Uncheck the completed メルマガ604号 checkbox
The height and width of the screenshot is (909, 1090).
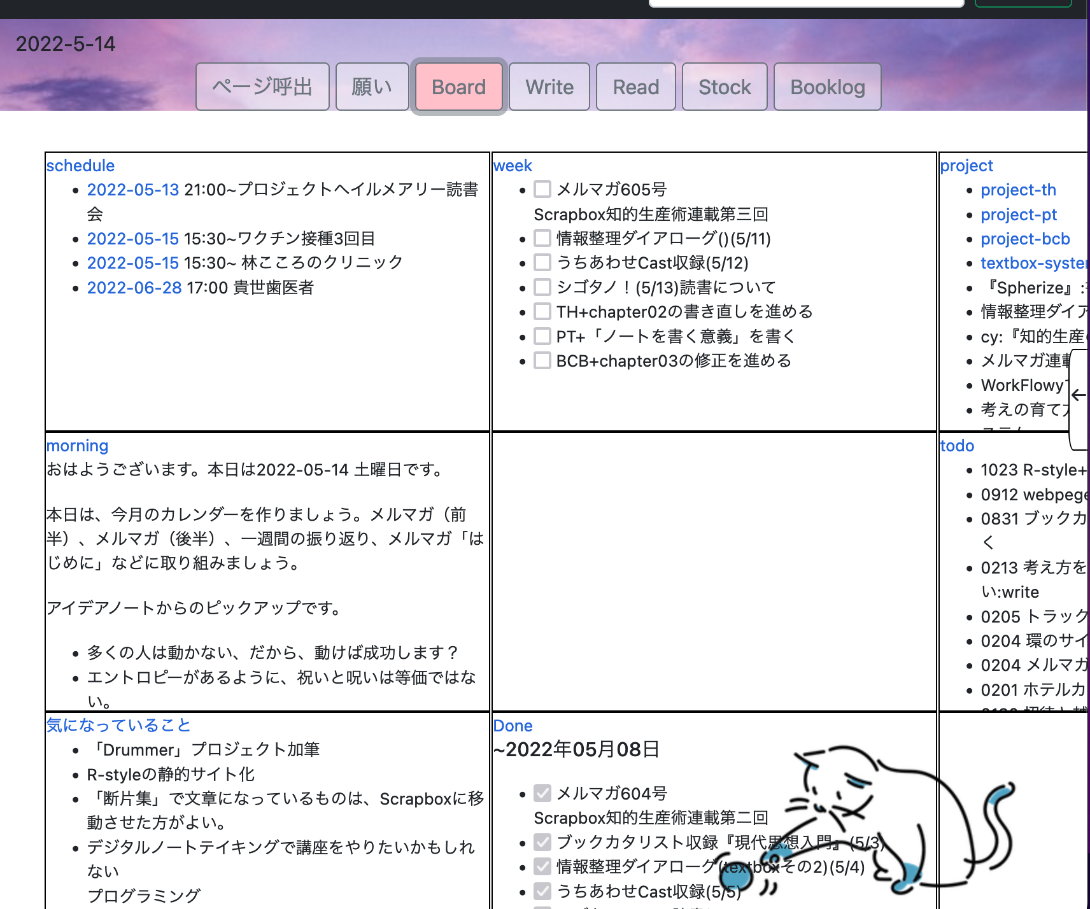coord(541,793)
